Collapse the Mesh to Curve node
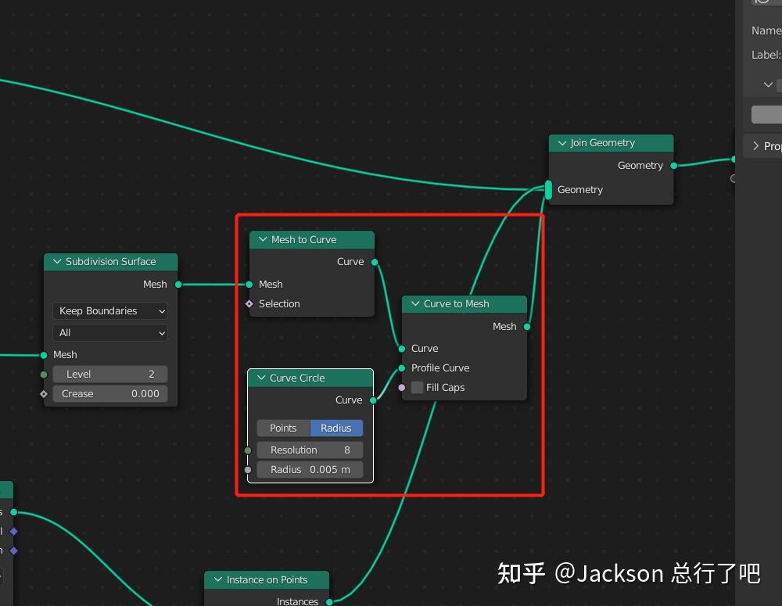The height and width of the screenshot is (606, 782). pyautogui.click(x=263, y=240)
